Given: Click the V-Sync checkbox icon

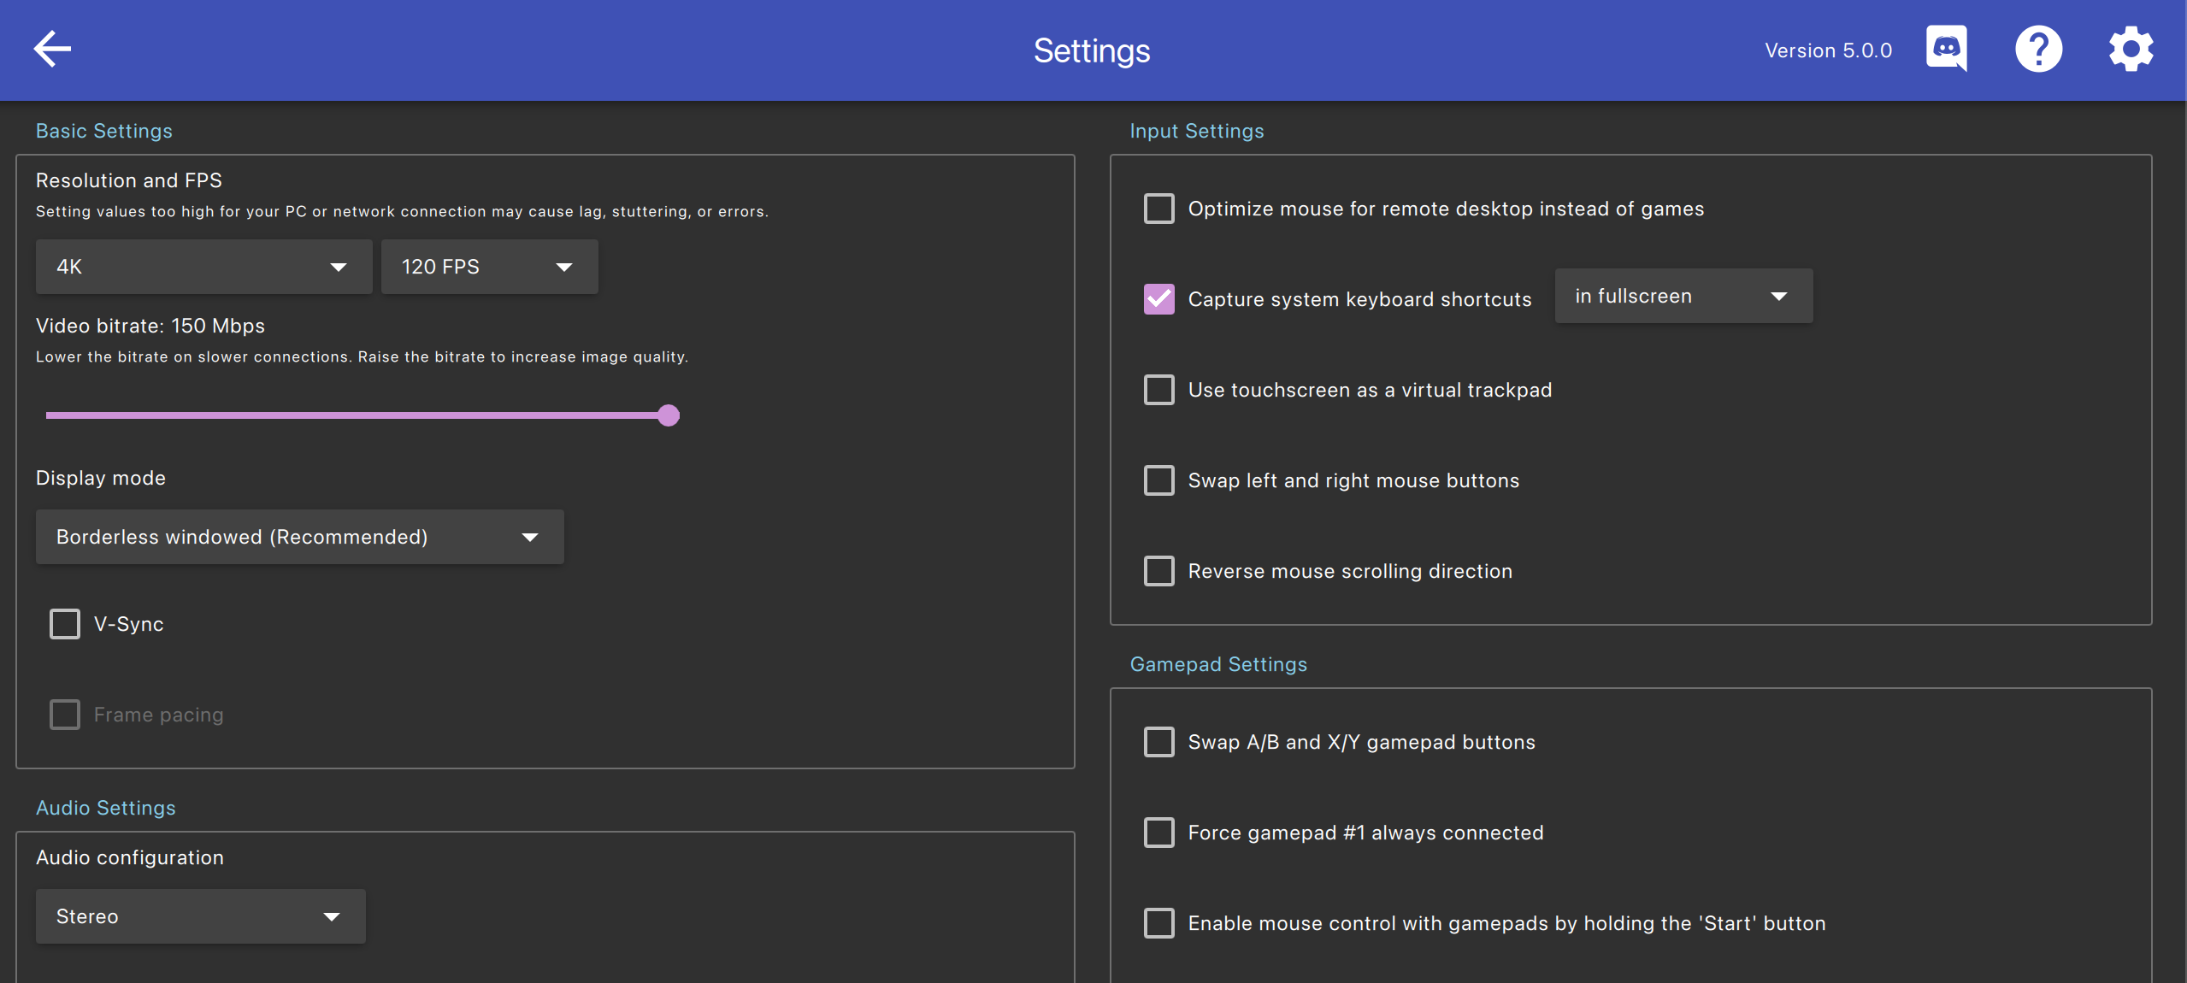Looking at the screenshot, I should [64, 623].
